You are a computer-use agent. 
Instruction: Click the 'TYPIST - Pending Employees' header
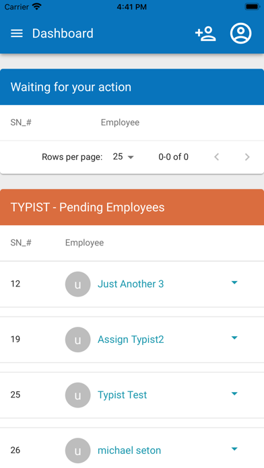(132, 207)
